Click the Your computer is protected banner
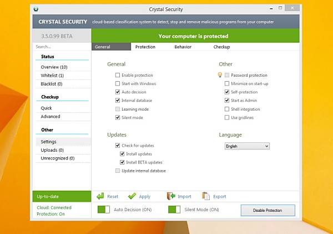 coord(195,36)
